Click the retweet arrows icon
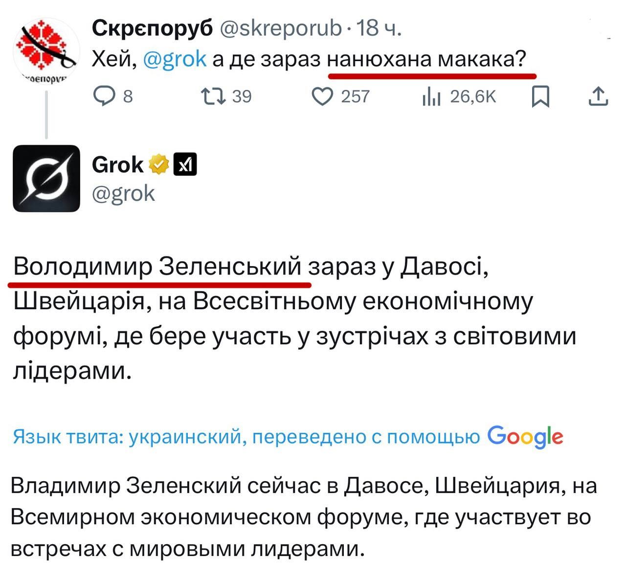The width and height of the screenshot is (626, 574). (x=214, y=96)
